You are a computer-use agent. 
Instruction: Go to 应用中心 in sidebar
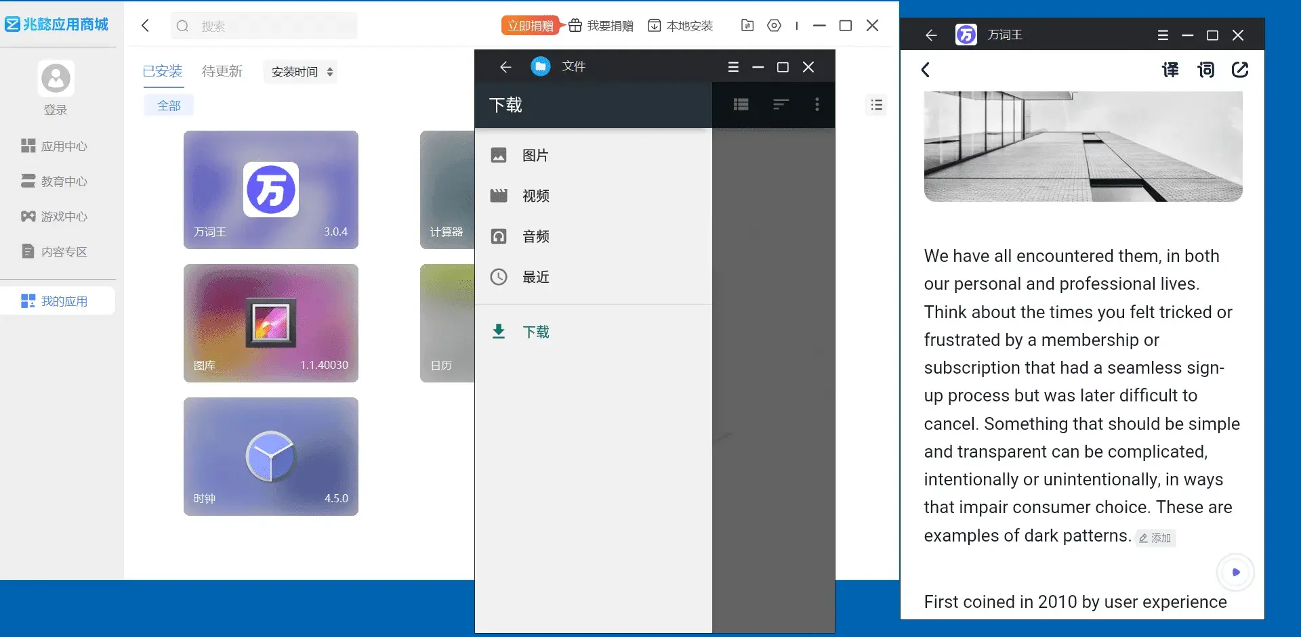click(x=55, y=146)
